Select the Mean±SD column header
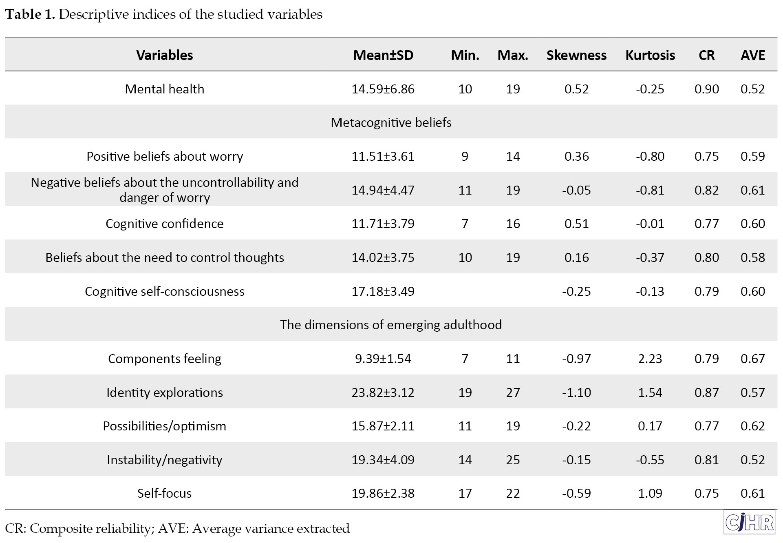 point(383,55)
